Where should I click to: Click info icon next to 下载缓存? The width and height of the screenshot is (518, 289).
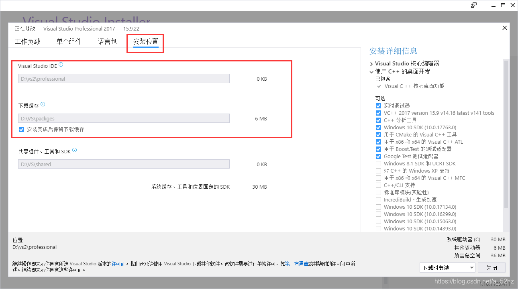coord(43,104)
